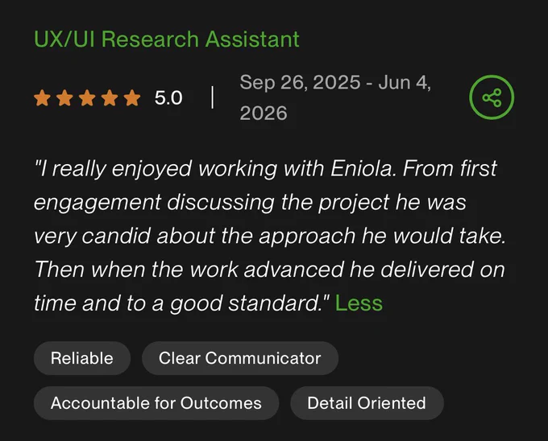
Task: Open the UX/UI Research Assistant job title
Action: (x=166, y=39)
